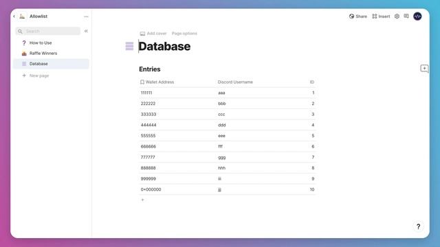Open Page options

(184, 34)
